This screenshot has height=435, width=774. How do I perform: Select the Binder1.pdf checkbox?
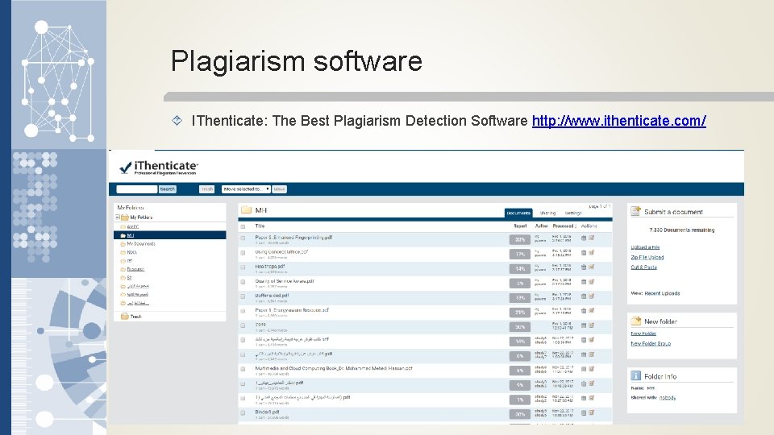pos(243,412)
